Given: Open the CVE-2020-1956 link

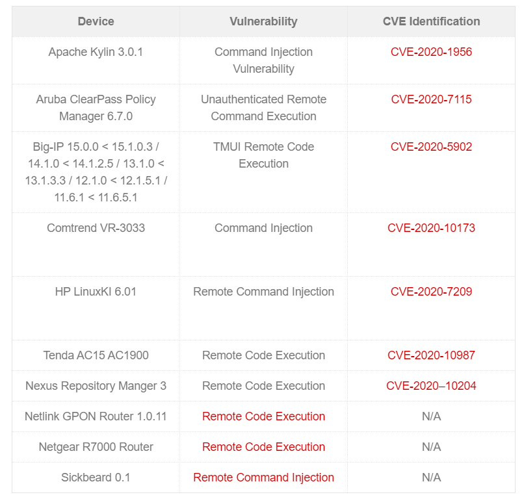Looking at the screenshot, I should point(431,52).
